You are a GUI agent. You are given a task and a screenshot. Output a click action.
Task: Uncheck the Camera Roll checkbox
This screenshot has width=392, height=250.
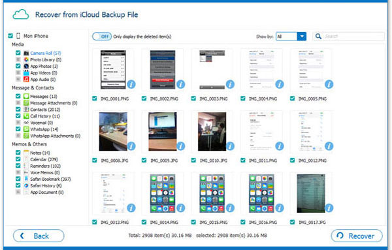pos(18,53)
